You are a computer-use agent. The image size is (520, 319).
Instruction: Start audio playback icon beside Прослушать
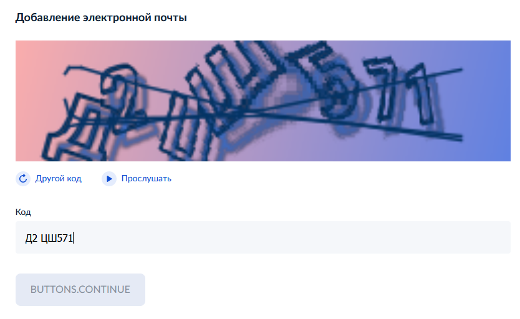(x=108, y=179)
